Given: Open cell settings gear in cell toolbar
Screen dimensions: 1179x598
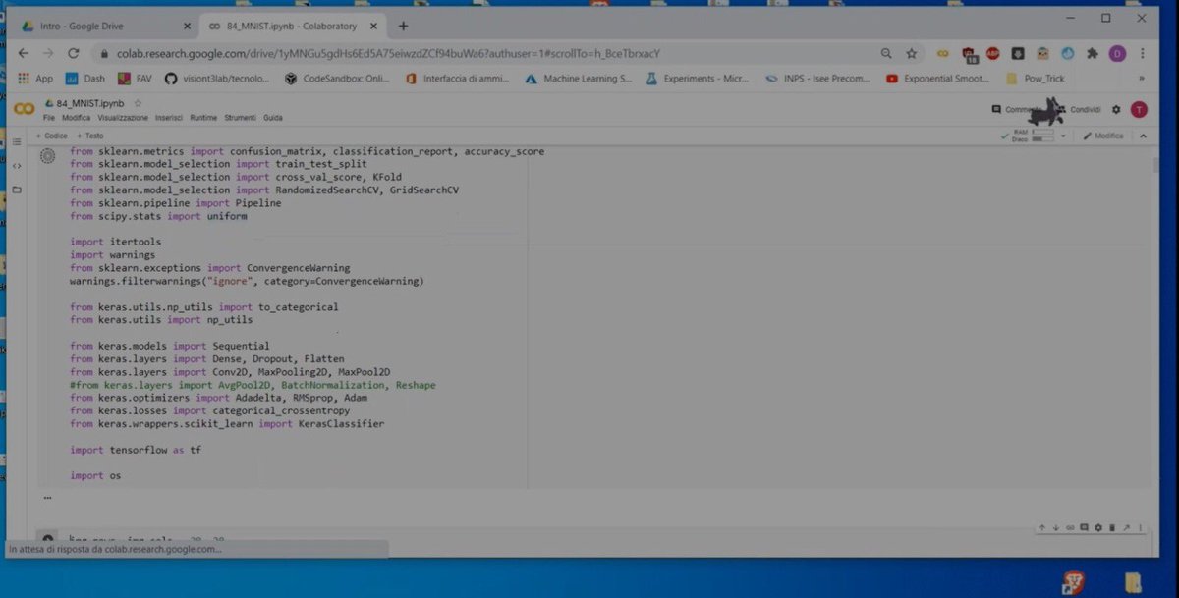Looking at the screenshot, I should 1098,528.
